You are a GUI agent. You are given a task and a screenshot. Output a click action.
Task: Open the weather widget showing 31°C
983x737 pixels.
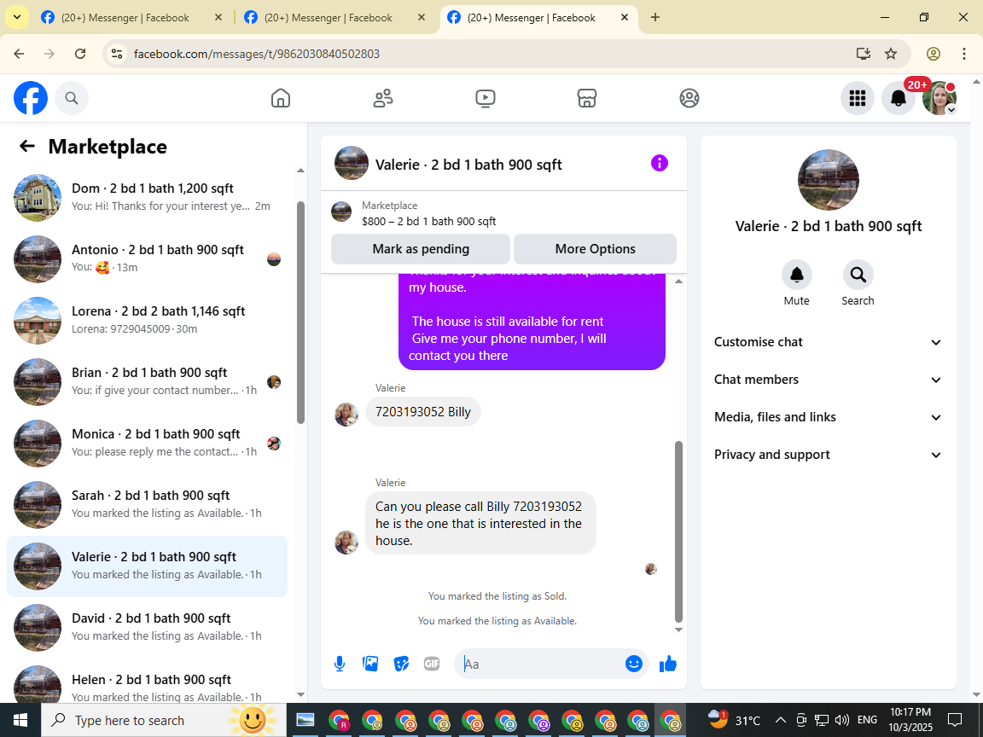pos(734,720)
